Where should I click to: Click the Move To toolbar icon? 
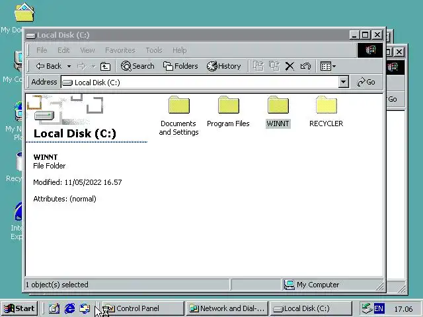[258, 66]
